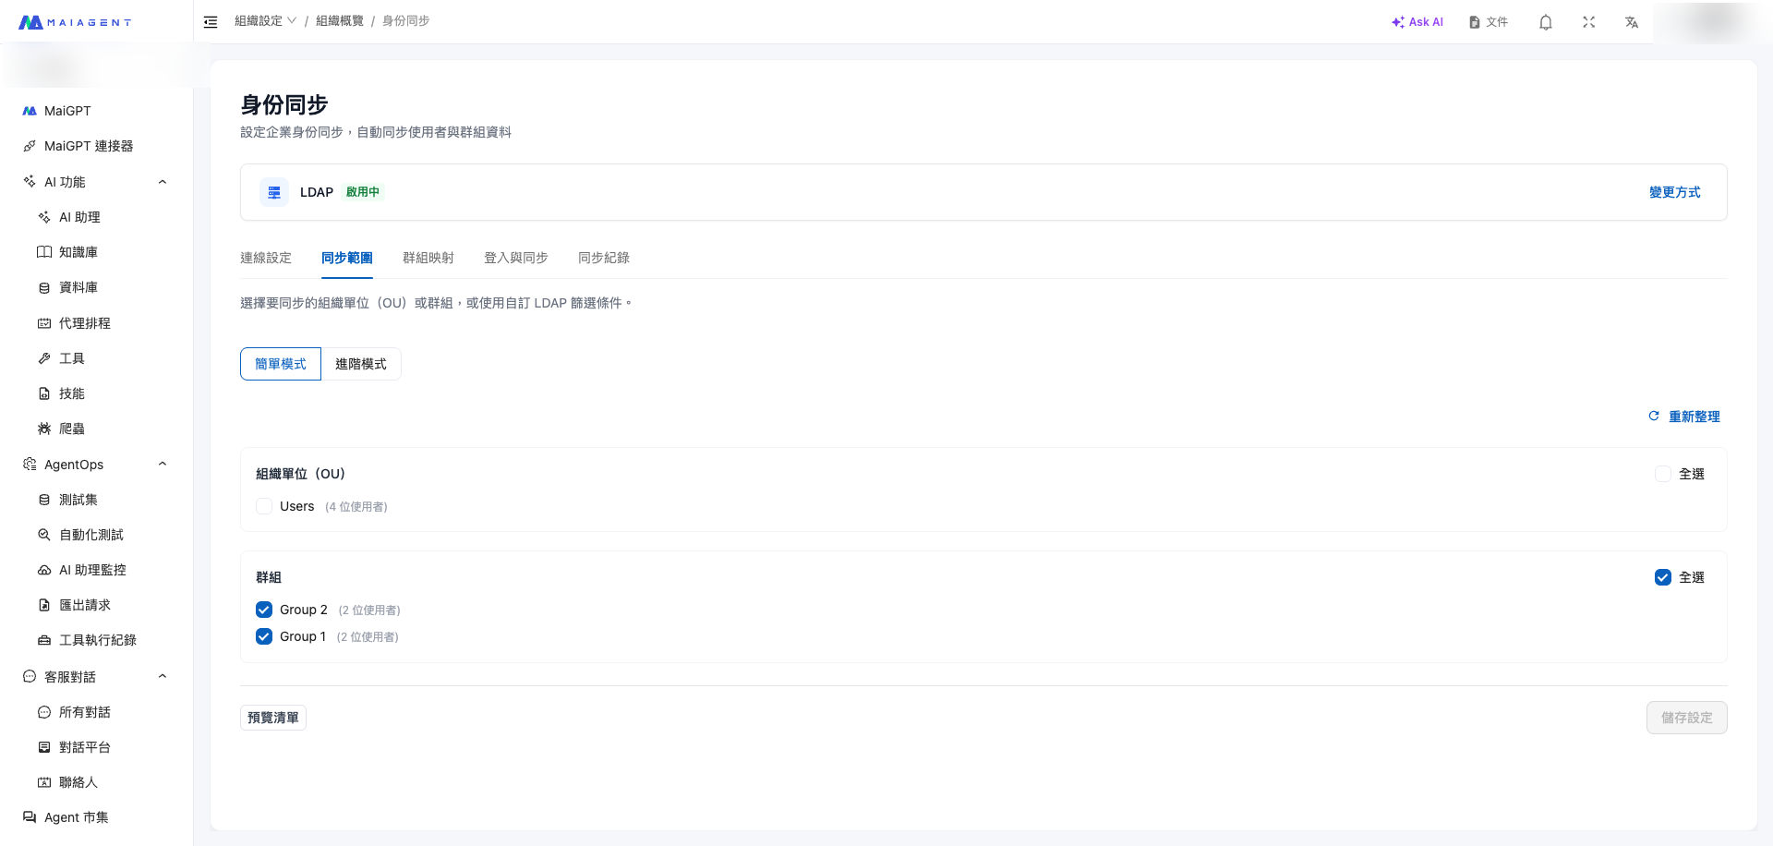1773x846 pixels.
Task: Uncheck the Group 1 checkbox
Action: coord(264,636)
